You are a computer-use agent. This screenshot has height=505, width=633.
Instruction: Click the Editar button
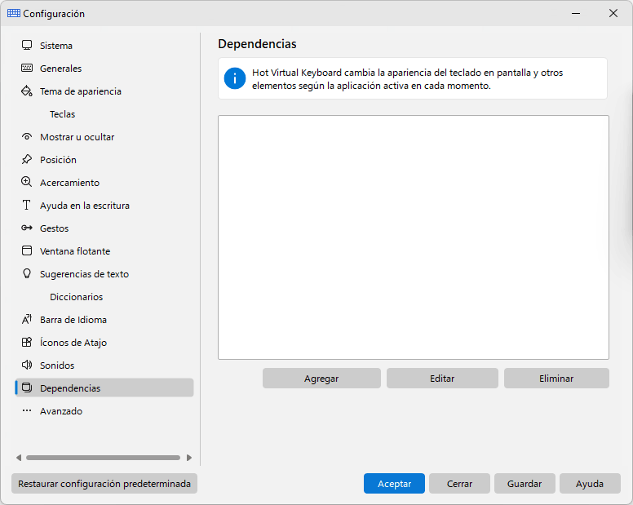coord(442,379)
